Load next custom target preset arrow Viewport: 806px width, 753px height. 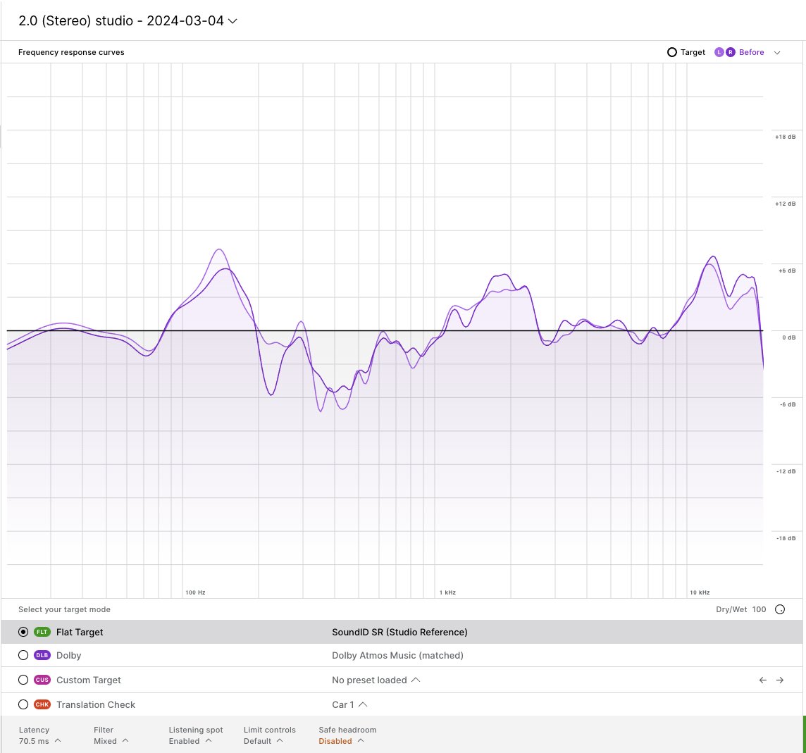(x=780, y=680)
